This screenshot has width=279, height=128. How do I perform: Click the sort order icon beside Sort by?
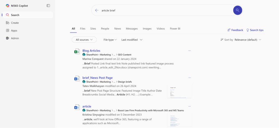coord(222,40)
